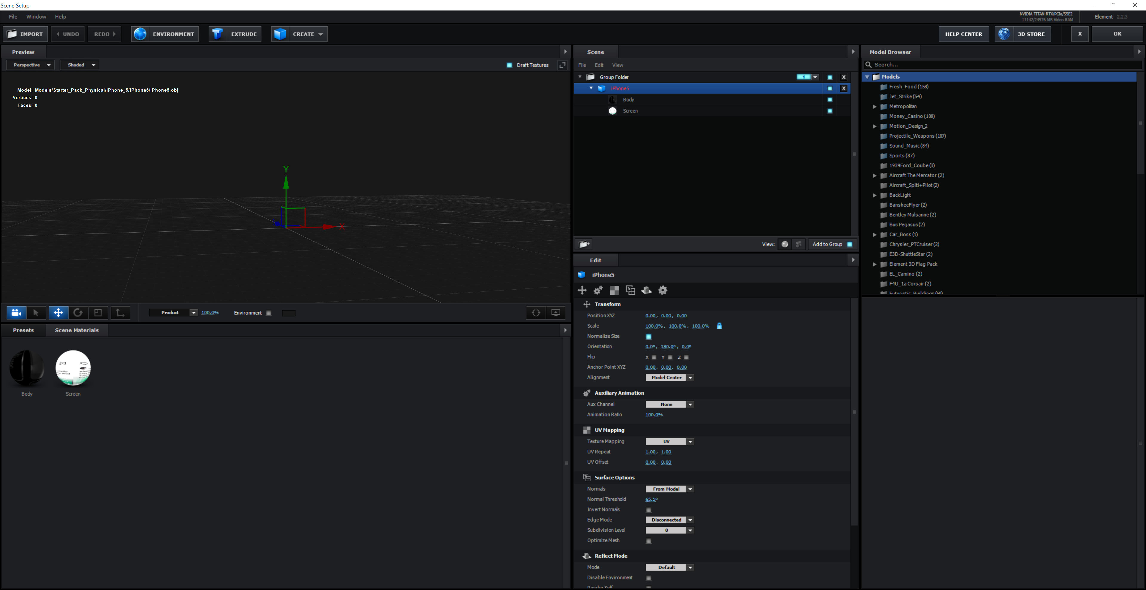Viewport: 1146px width, 590px height.
Task: Expand the Metropolitan folder in the Model Browser
Action: pyautogui.click(x=875, y=107)
